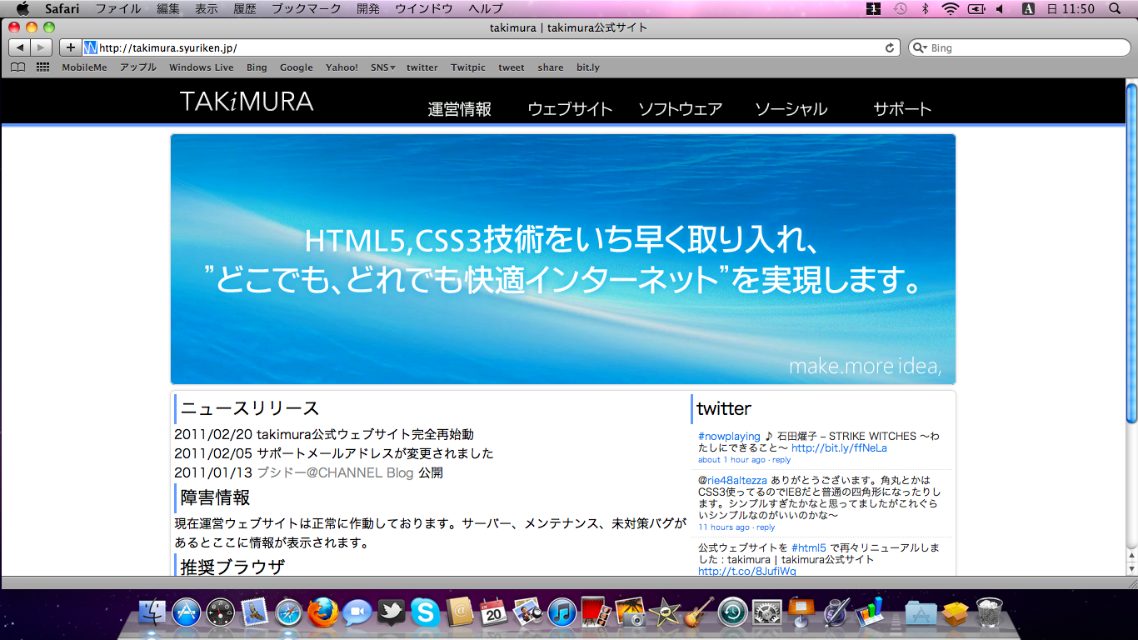
Task: Select サポート in site navigation
Action: pyautogui.click(x=902, y=109)
